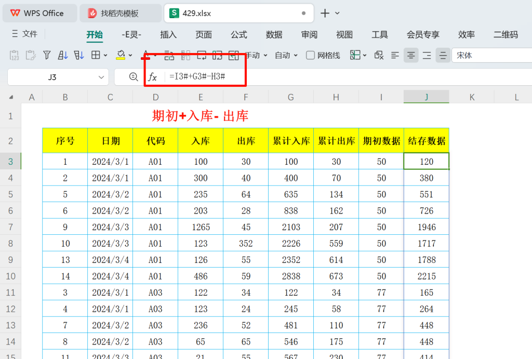Select column J header
Viewport: 532px width, 359px height.
(427, 97)
